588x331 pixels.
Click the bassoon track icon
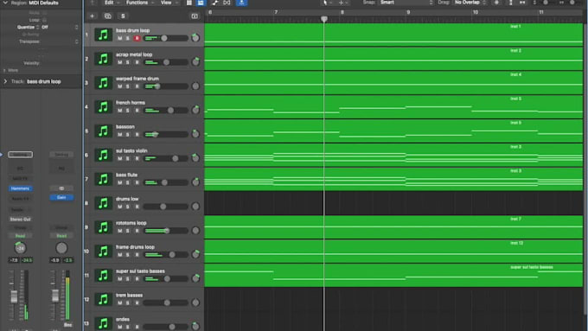(103, 131)
